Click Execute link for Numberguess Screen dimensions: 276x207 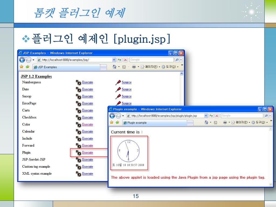(88, 82)
